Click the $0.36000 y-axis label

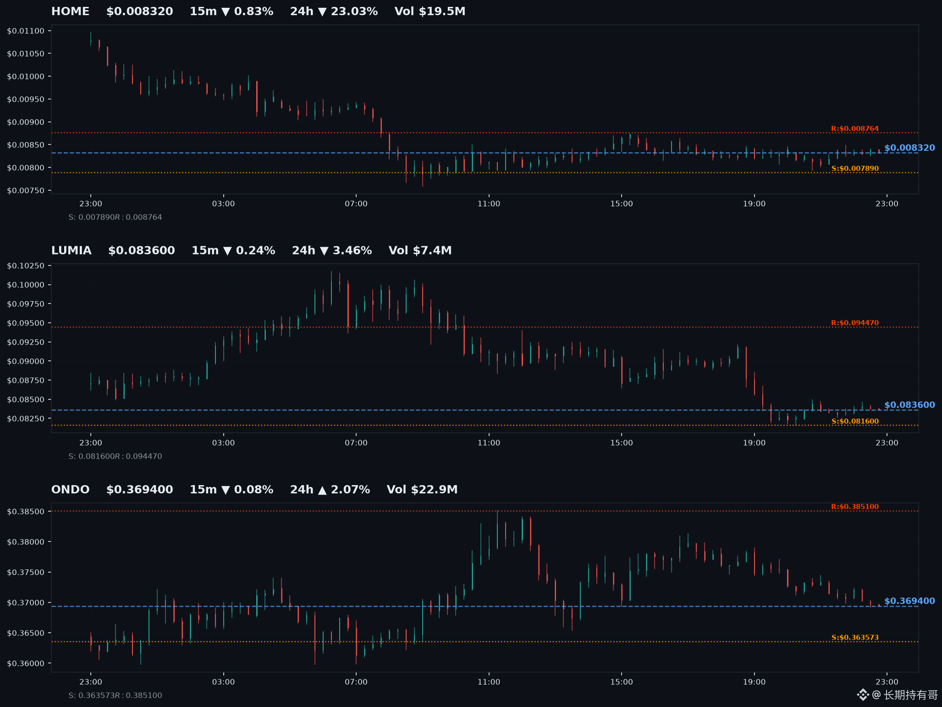26,664
